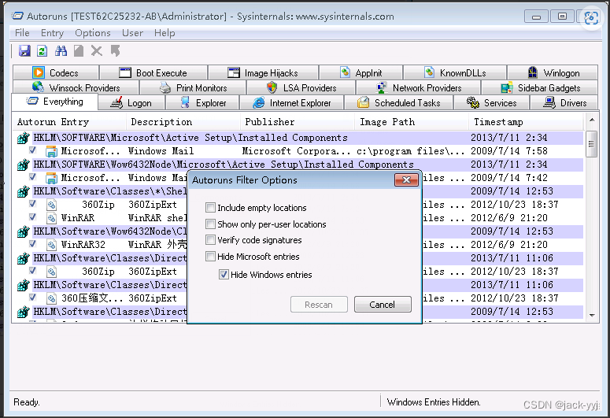Switch to Scheduled Tasks tab
This screenshot has width=610, height=418.
point(398,103)
